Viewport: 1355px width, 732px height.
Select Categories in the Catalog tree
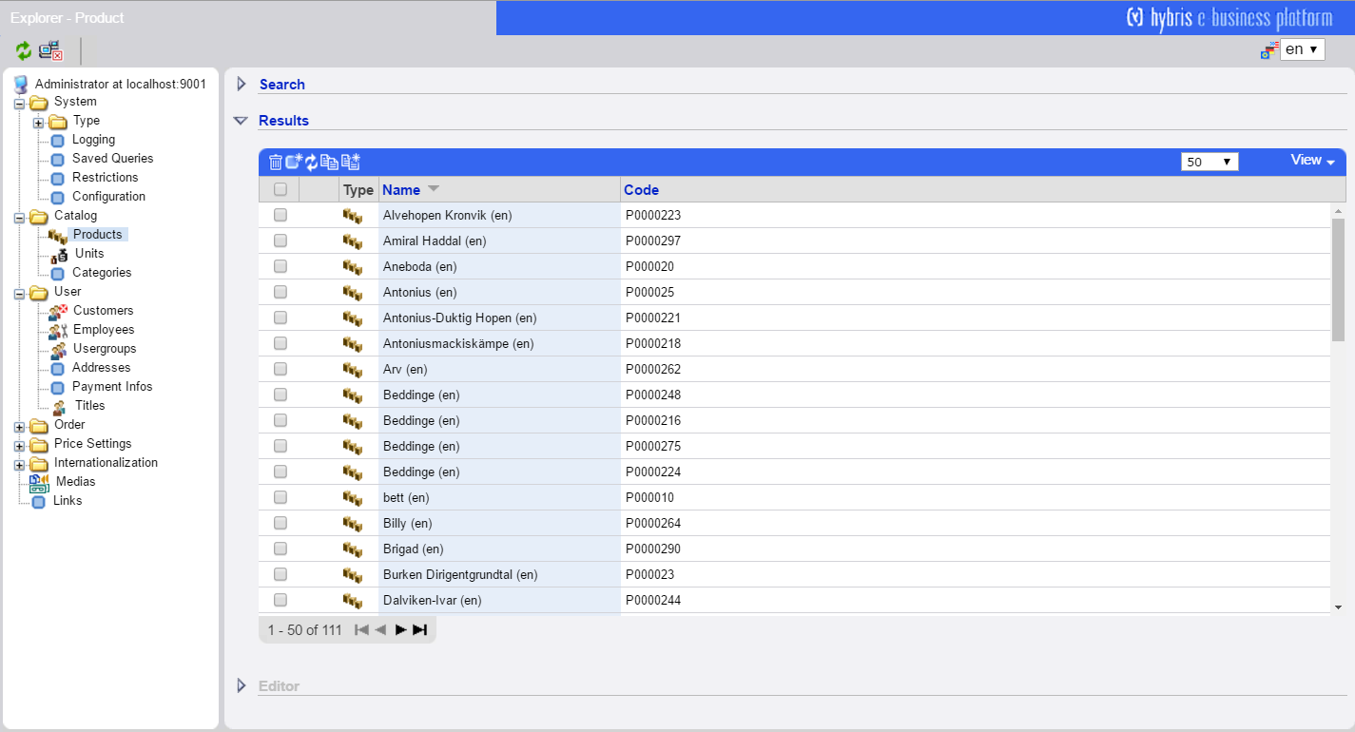pos(102,273)
